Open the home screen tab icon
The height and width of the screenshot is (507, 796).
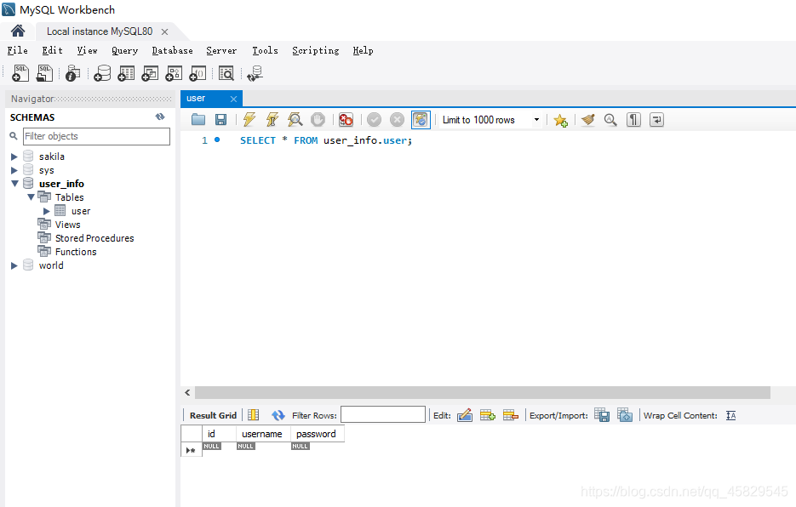(18, 31)
